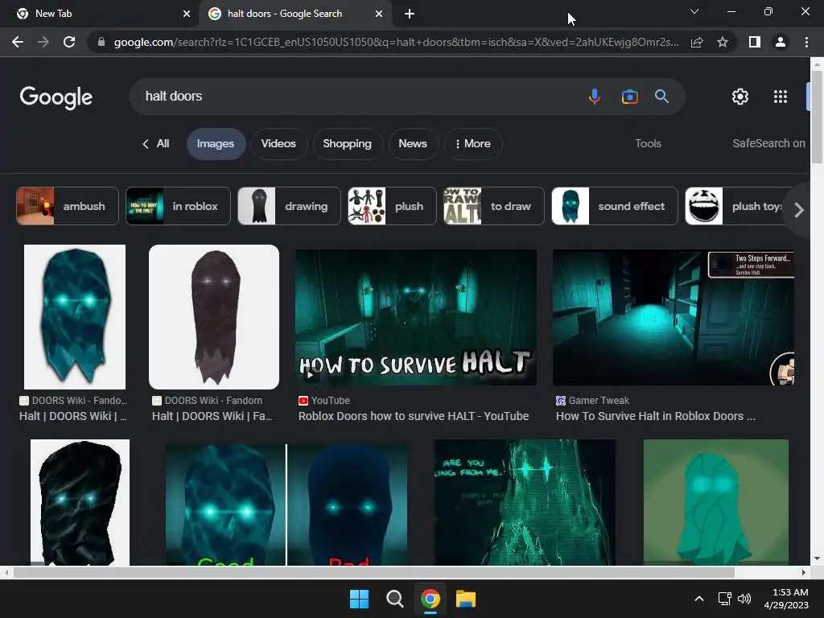
Task: Open How To Survive Halt in Roblox Doors link
Action: [656, 416]
